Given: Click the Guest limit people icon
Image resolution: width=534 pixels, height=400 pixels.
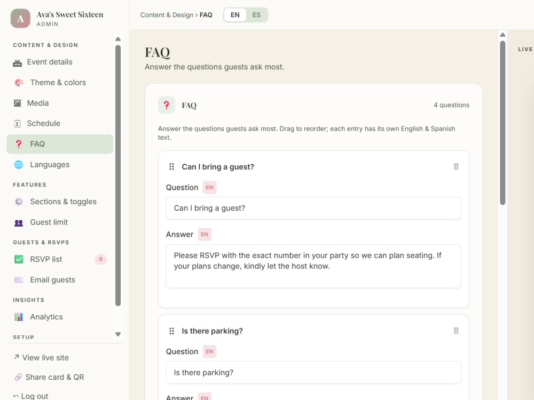Looking at the screenshot, I should pyautogui.click(x=19, y=222).
